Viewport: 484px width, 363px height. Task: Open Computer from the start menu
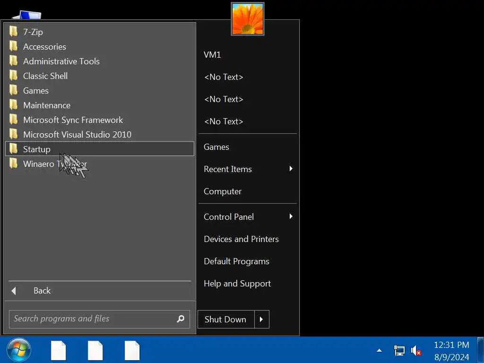tap(223, 191)
